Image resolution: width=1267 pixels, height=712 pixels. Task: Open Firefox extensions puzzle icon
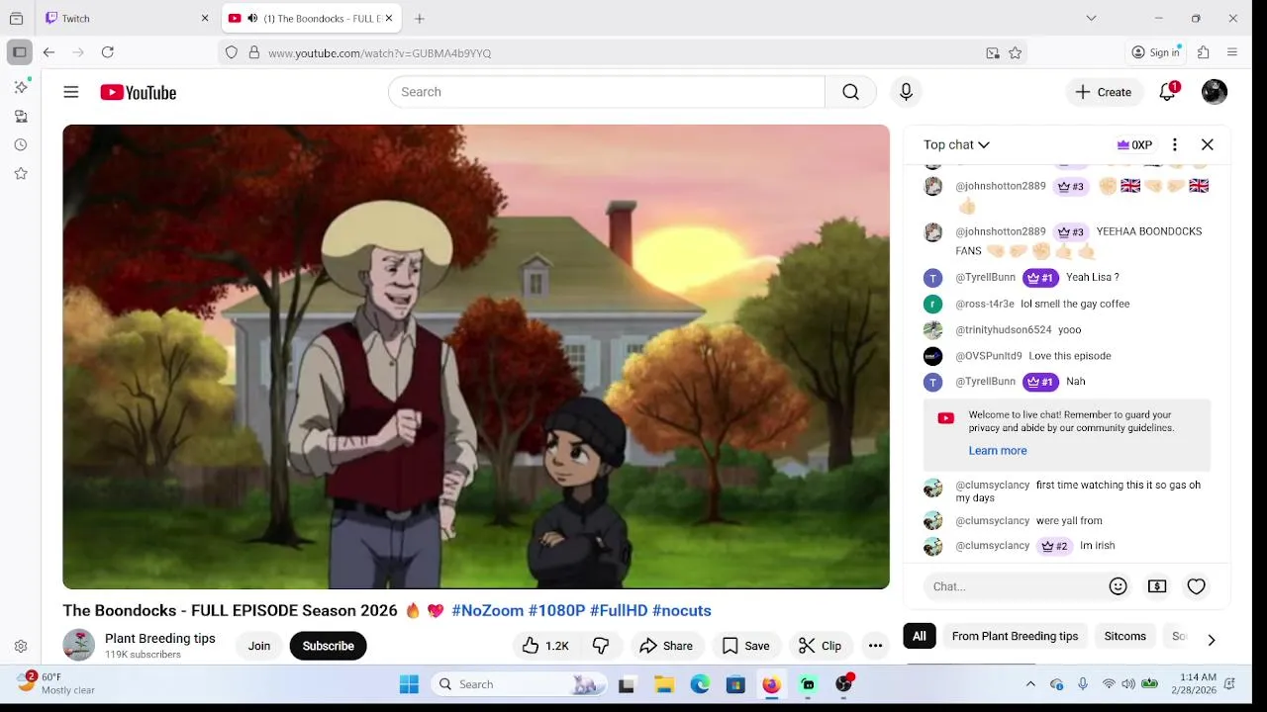[x=1204, y=52]
